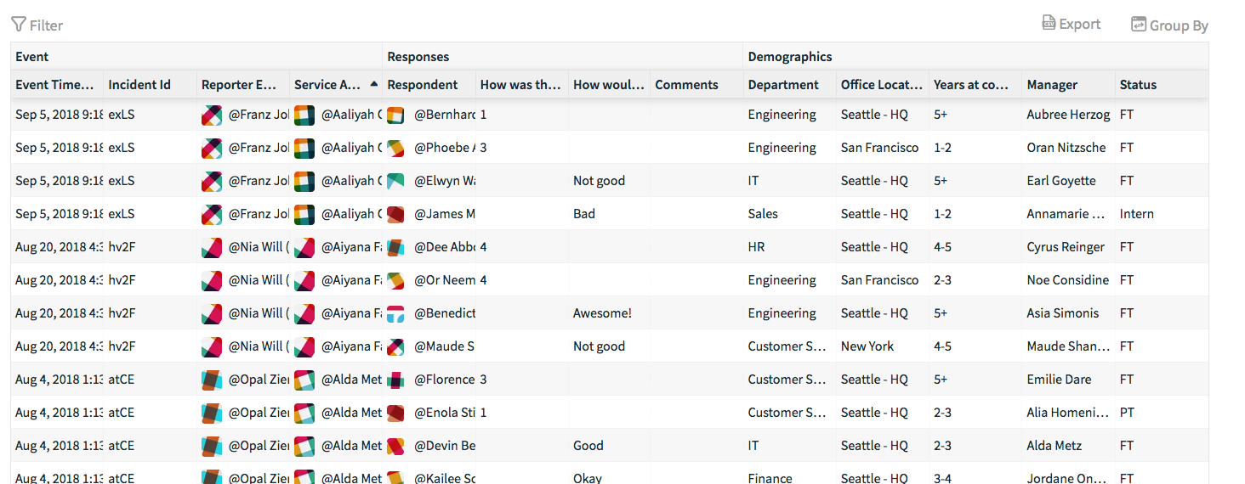Sort by Event Time column header
The width and height of the screenshot is (1245, 484).
[x=57, y=84]
